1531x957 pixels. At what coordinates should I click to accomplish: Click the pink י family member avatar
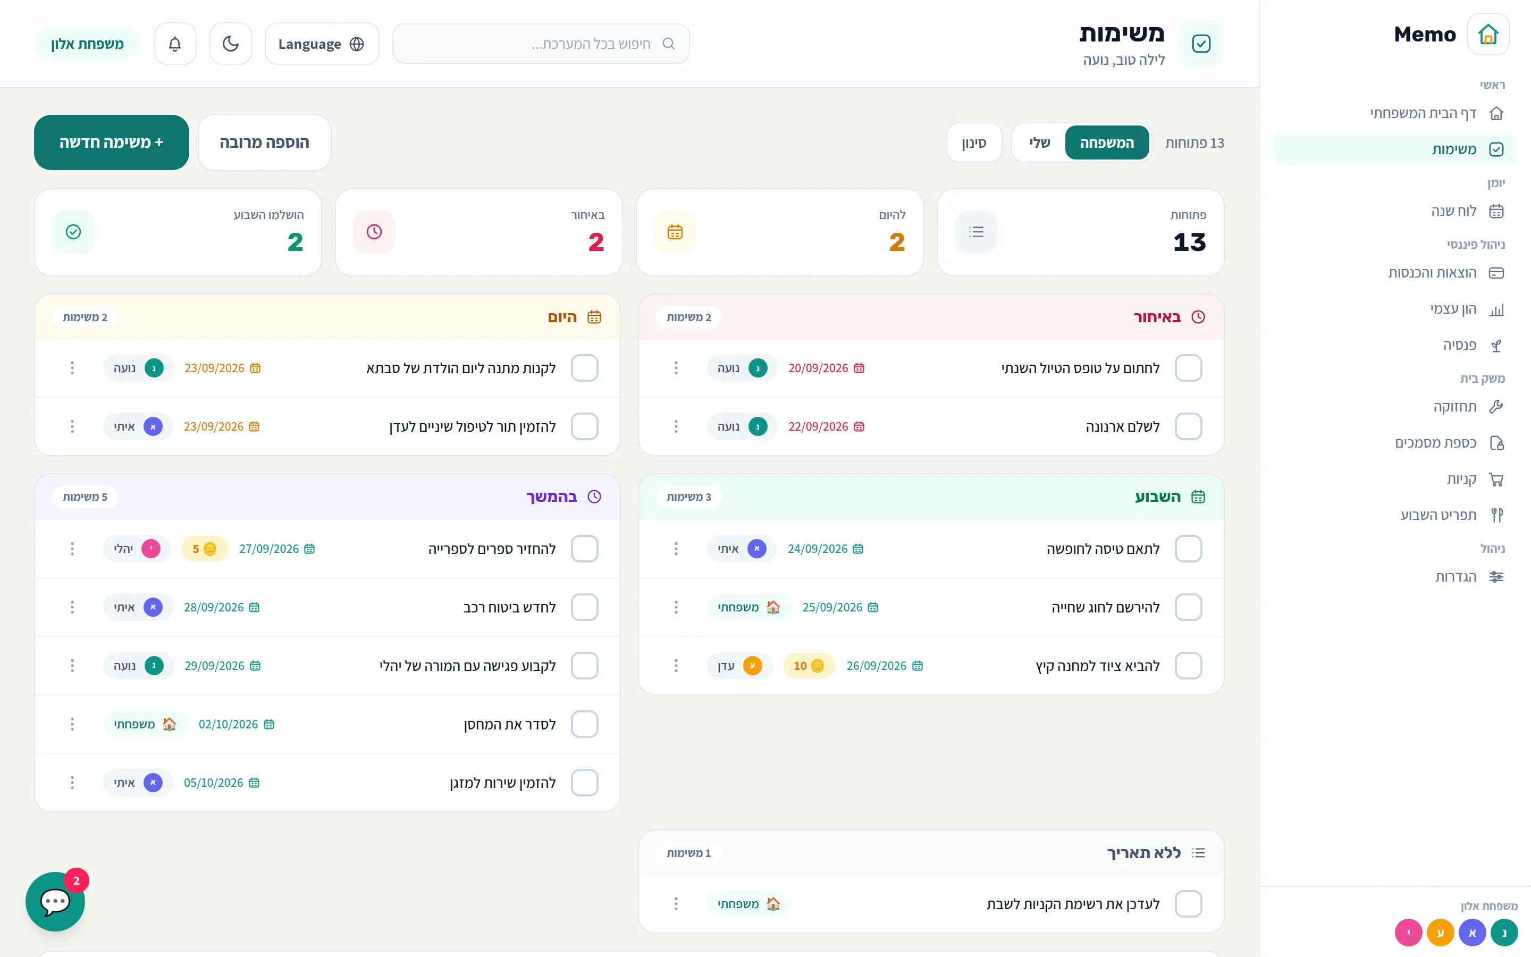tap(1408, 933)
